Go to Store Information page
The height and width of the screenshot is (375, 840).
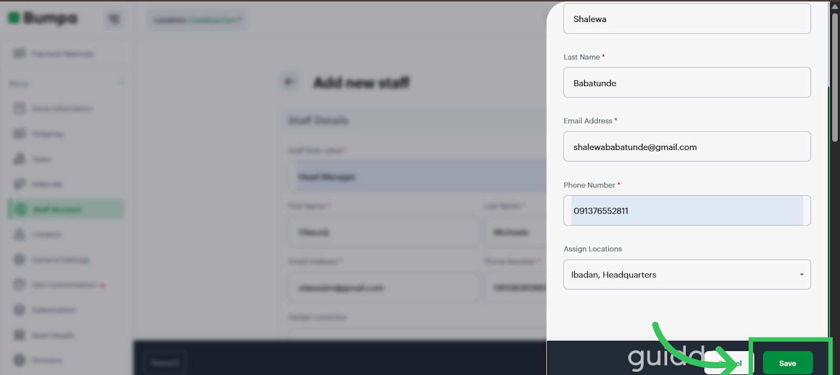point(53,109)
